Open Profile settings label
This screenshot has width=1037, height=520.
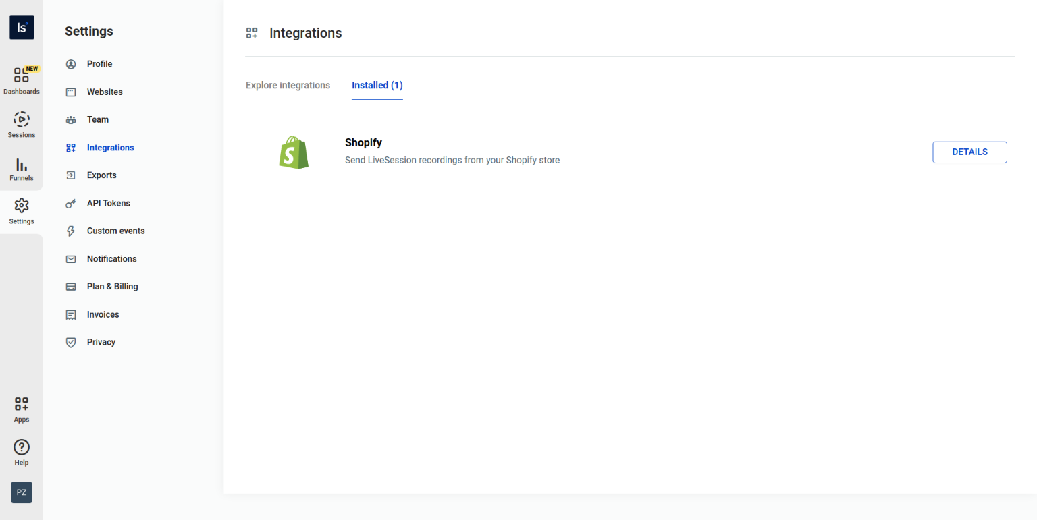coord(99,64)
